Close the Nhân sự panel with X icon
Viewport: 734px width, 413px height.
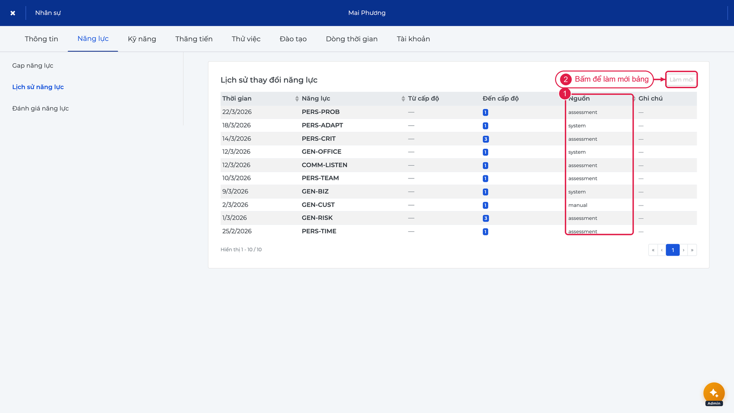pos(13,13)
